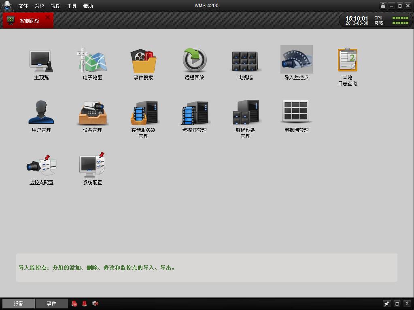Image resolution: width=414 pixels, height=310 pixels.
Task: Open the 电子地图 E-map module
Action: click(x=92, y=61)
